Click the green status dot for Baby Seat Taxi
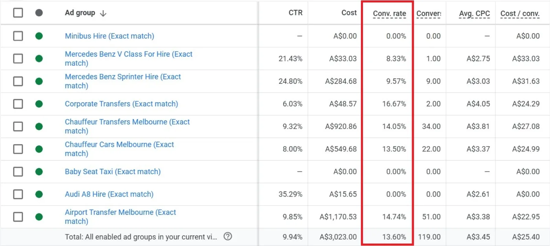Screen dimensions: 550x246 click(39, 172)
